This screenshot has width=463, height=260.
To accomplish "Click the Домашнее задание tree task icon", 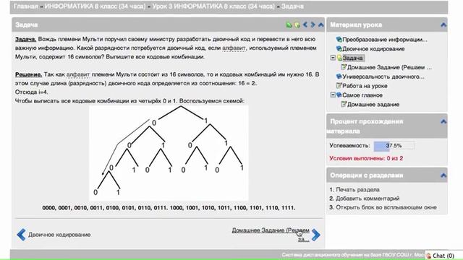I will pyautogui.click(x=344, y=104).
